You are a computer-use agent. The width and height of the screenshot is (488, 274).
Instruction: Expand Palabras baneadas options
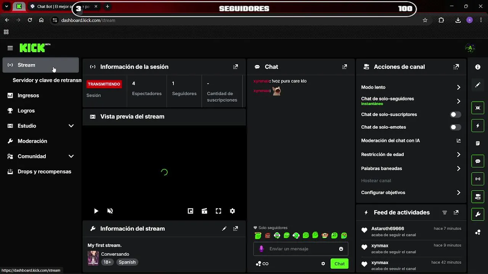[459, 169]
